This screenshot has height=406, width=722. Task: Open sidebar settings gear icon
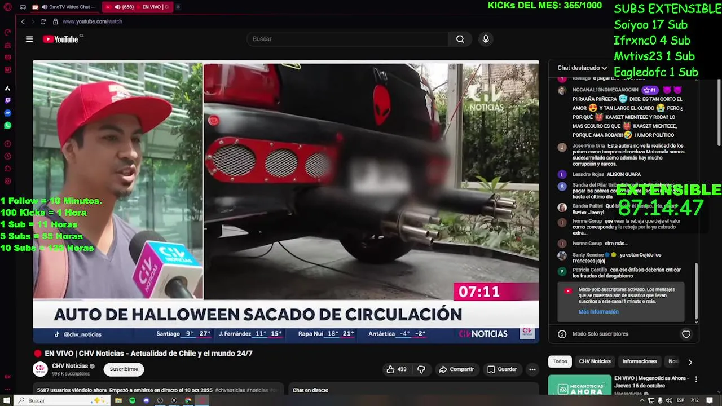coord(8,181)
